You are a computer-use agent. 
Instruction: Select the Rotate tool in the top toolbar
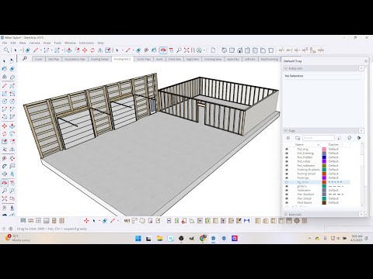click(92, 50)
